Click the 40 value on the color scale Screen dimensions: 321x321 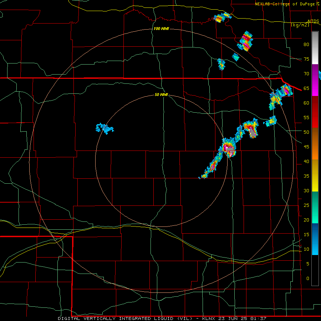[306, 161]
